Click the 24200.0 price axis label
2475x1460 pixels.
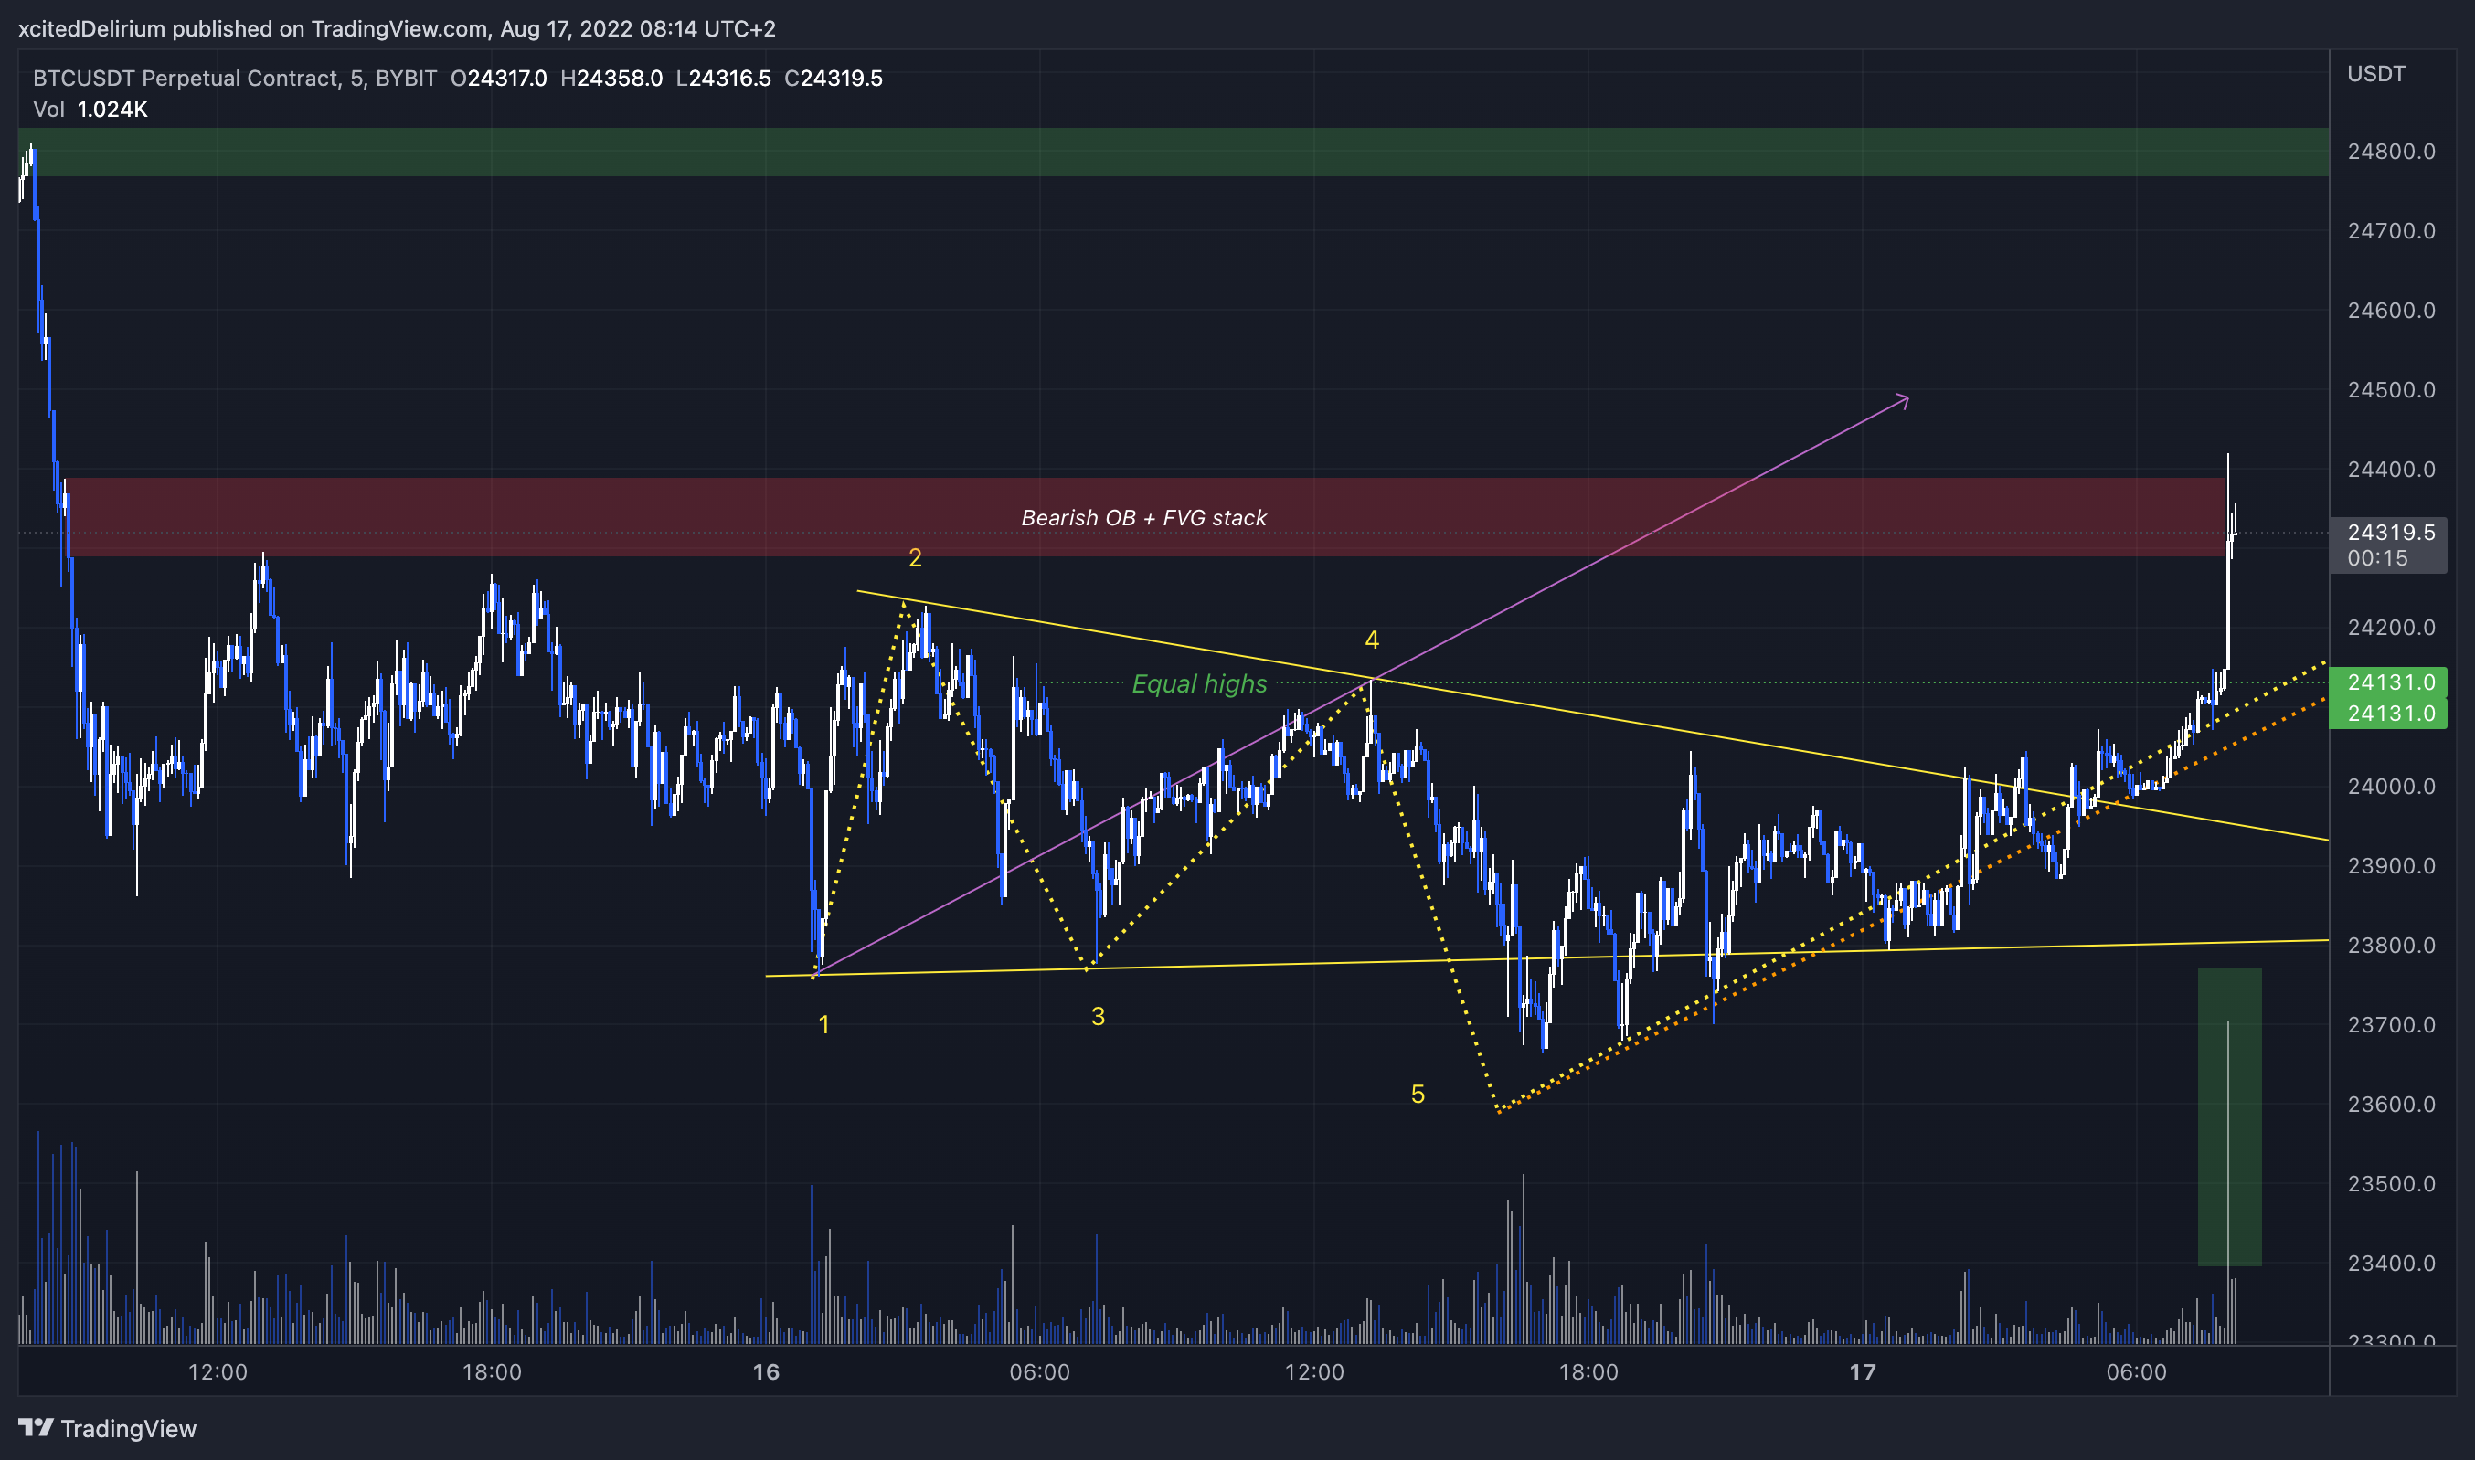point(2391,628)
